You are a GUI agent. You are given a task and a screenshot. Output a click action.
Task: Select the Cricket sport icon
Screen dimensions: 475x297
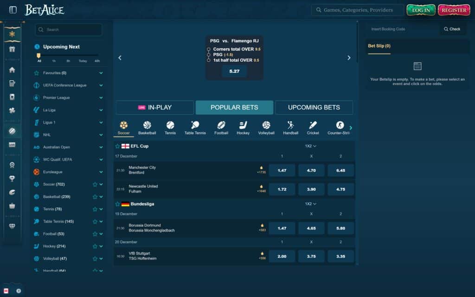coord(313,126)
